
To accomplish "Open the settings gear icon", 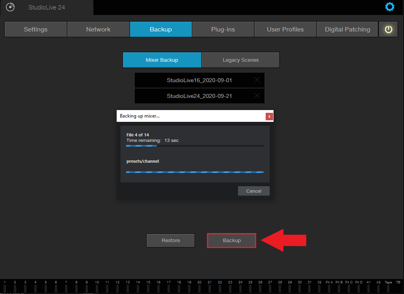I will 389,7.
